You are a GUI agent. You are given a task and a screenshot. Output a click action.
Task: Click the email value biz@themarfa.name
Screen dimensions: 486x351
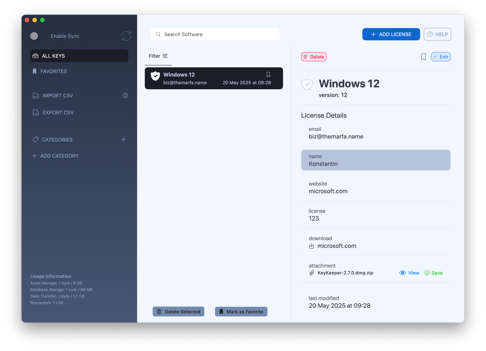(336, 137)
